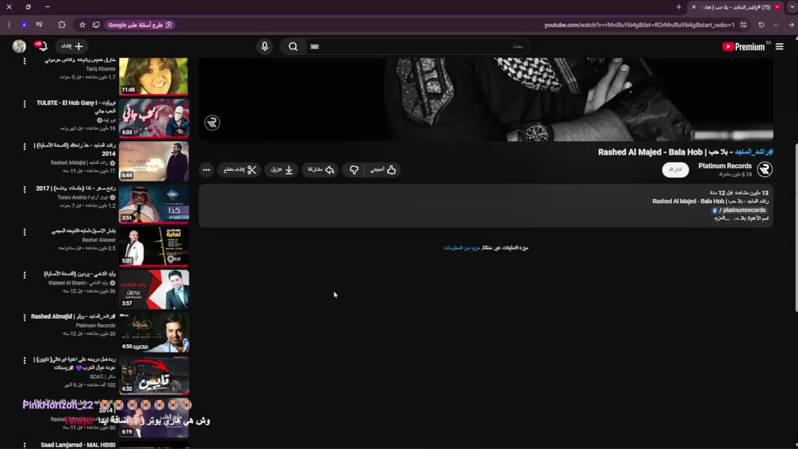Open the YouTube guide hamburger menu
The height and width of the screenshot is (449, 798).
click(779, 46)
